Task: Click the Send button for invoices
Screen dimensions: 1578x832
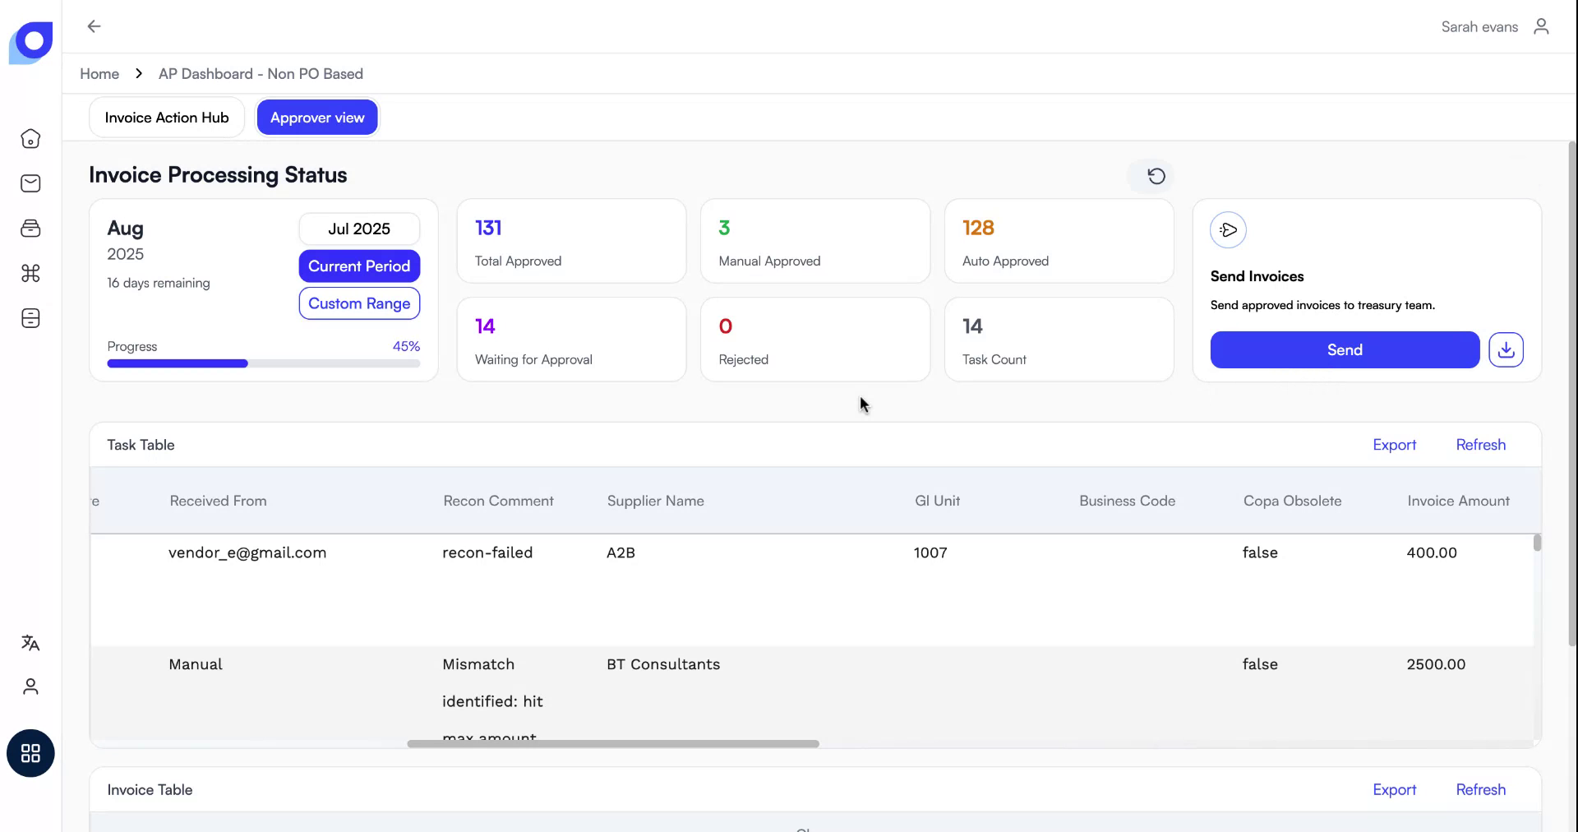Action: click(1344, 349)
